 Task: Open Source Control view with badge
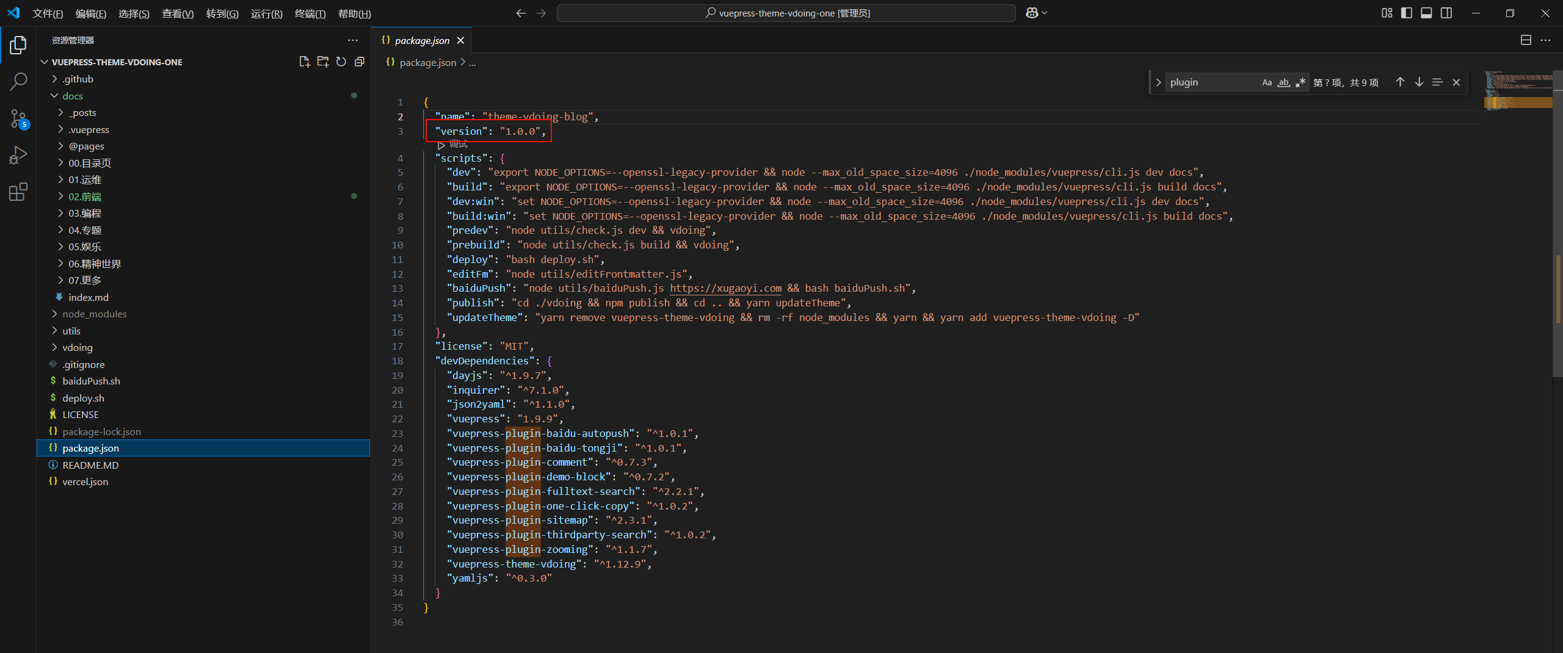point(18,118)
